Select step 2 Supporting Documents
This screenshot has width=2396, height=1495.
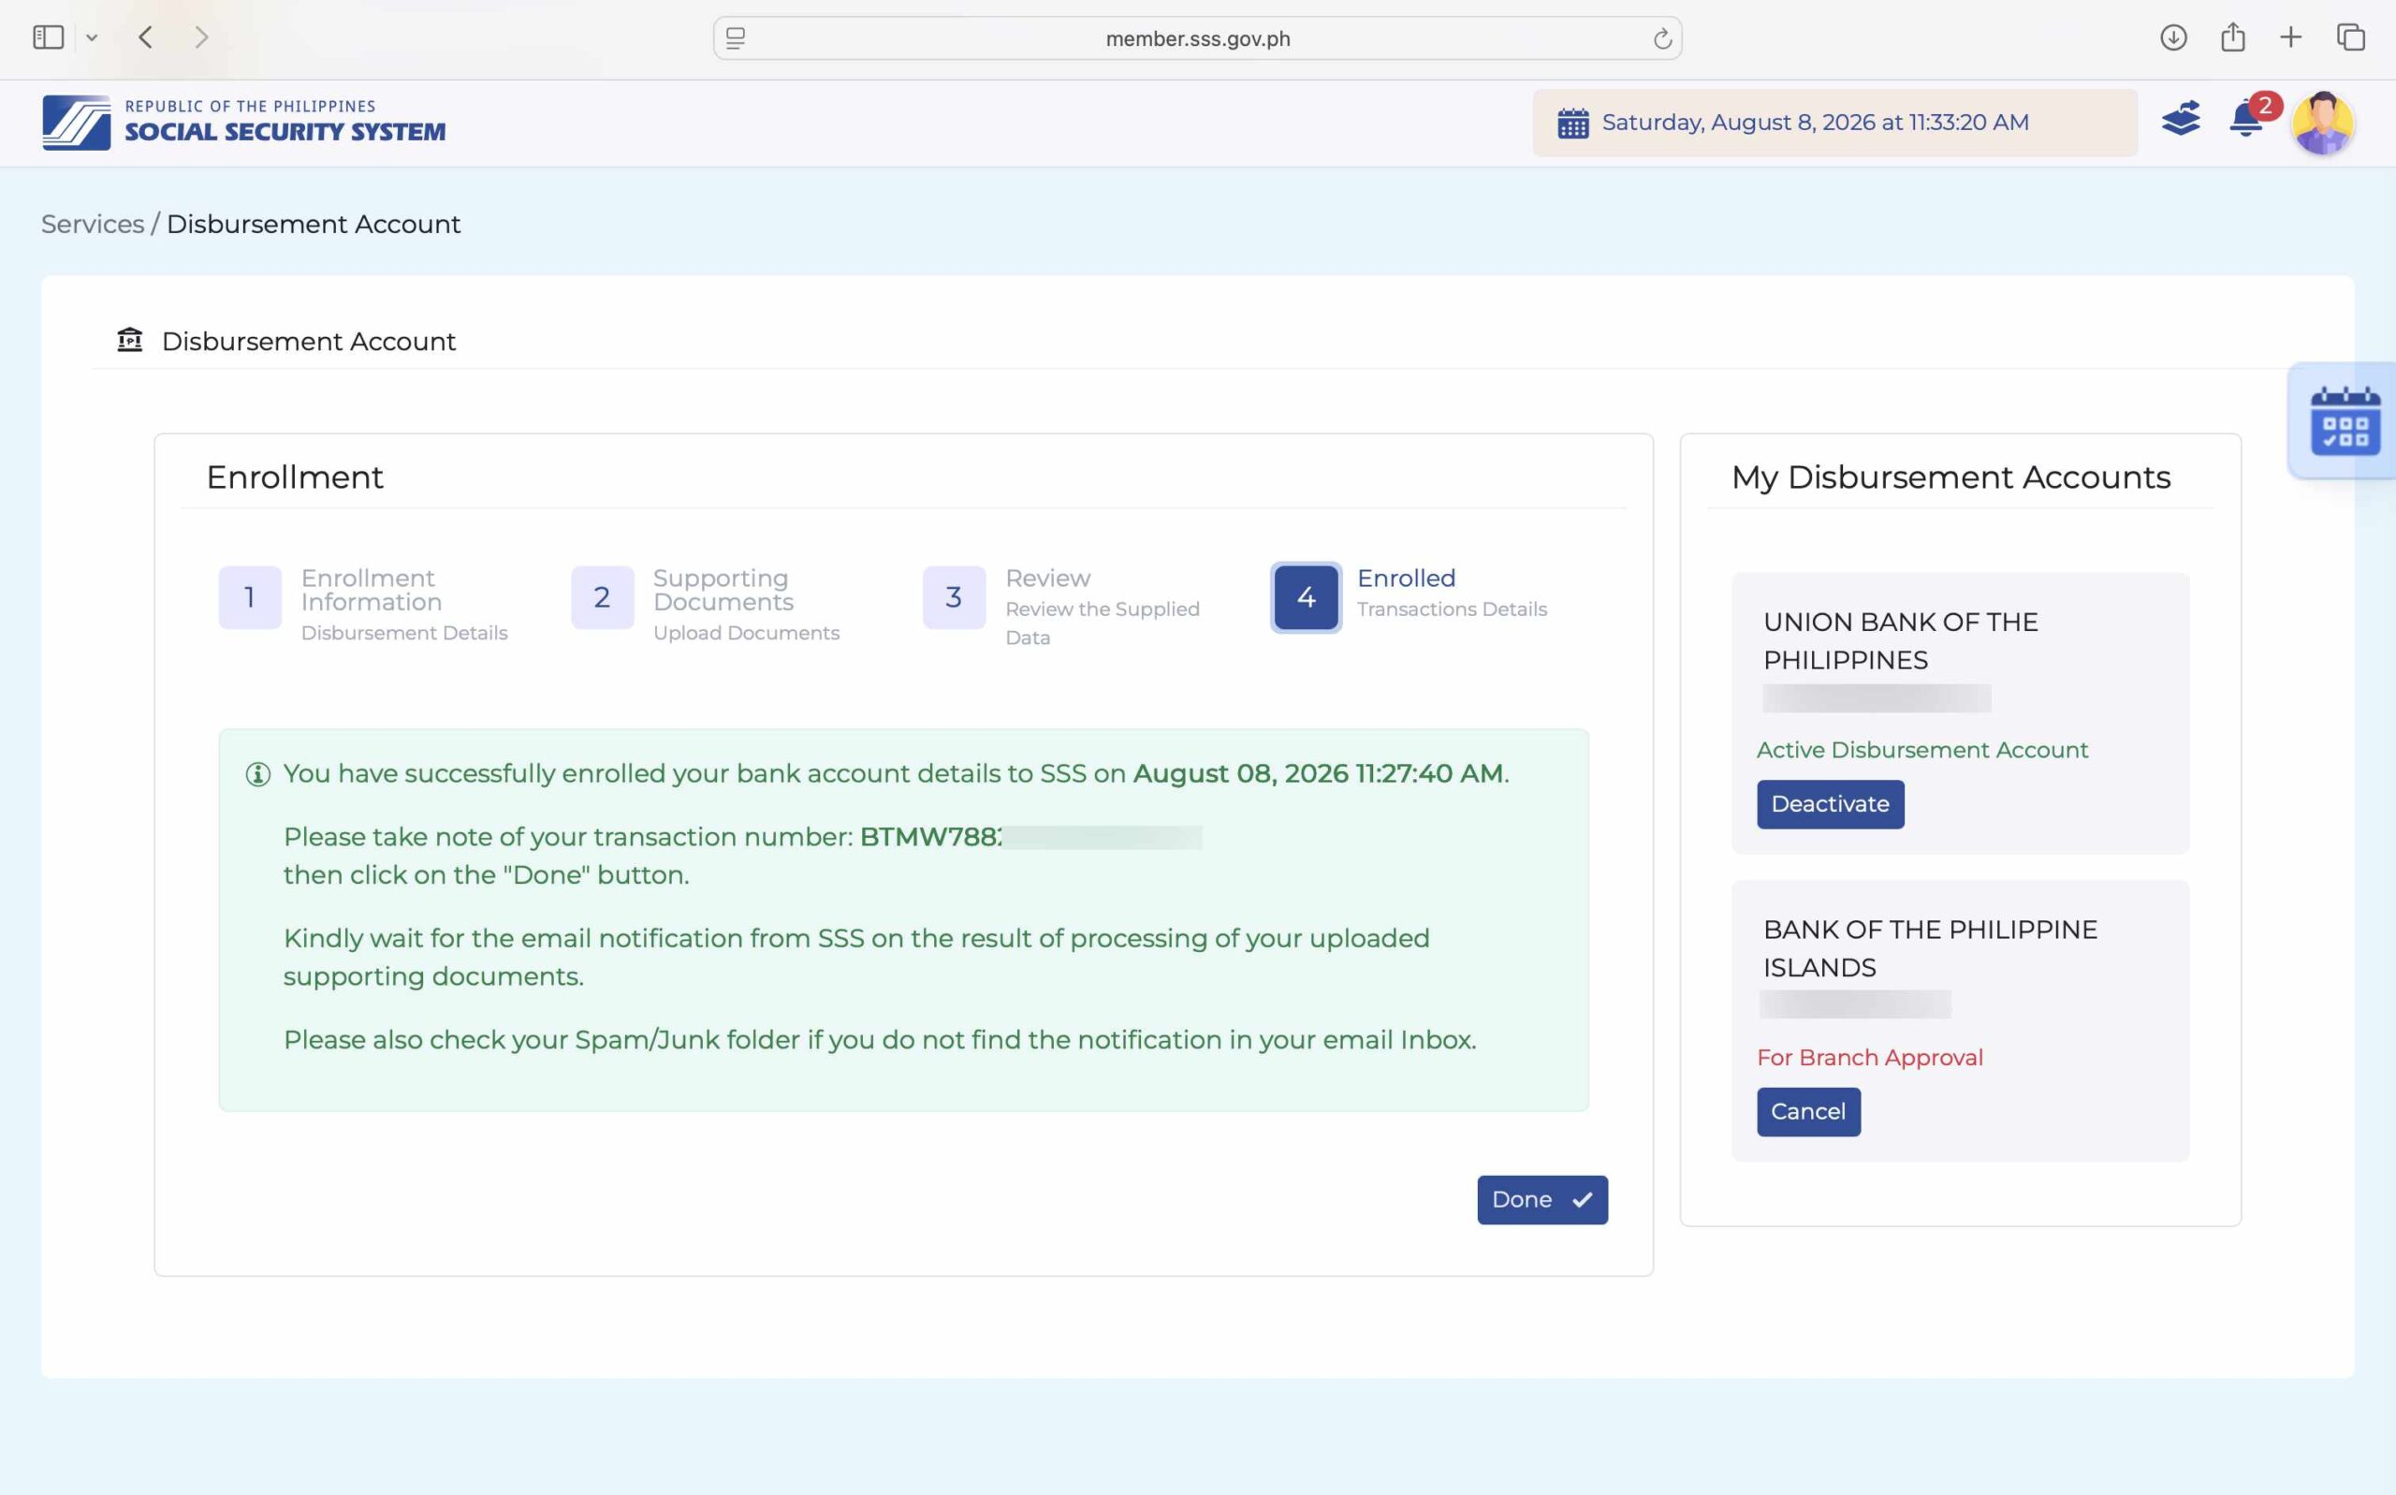click(x=705, y=603)
